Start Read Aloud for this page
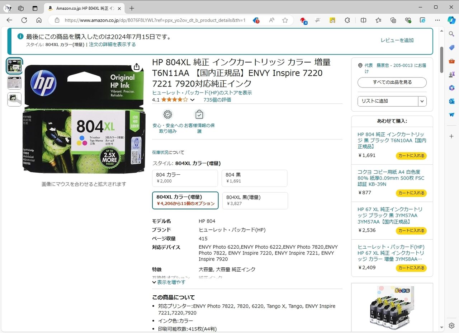This screenshot has height=333, width=459. 271,20
